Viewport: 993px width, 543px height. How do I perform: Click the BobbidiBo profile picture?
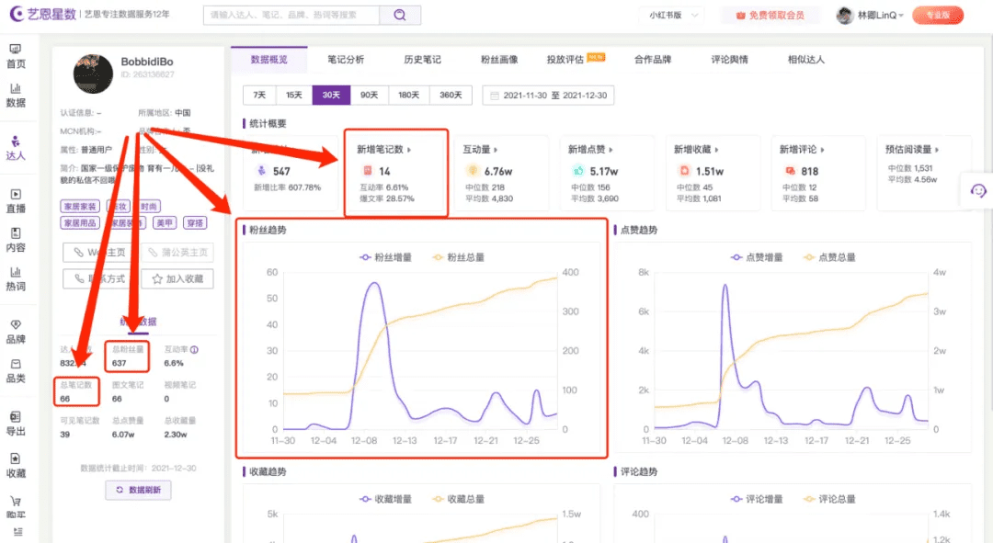(x=93, y=74)
